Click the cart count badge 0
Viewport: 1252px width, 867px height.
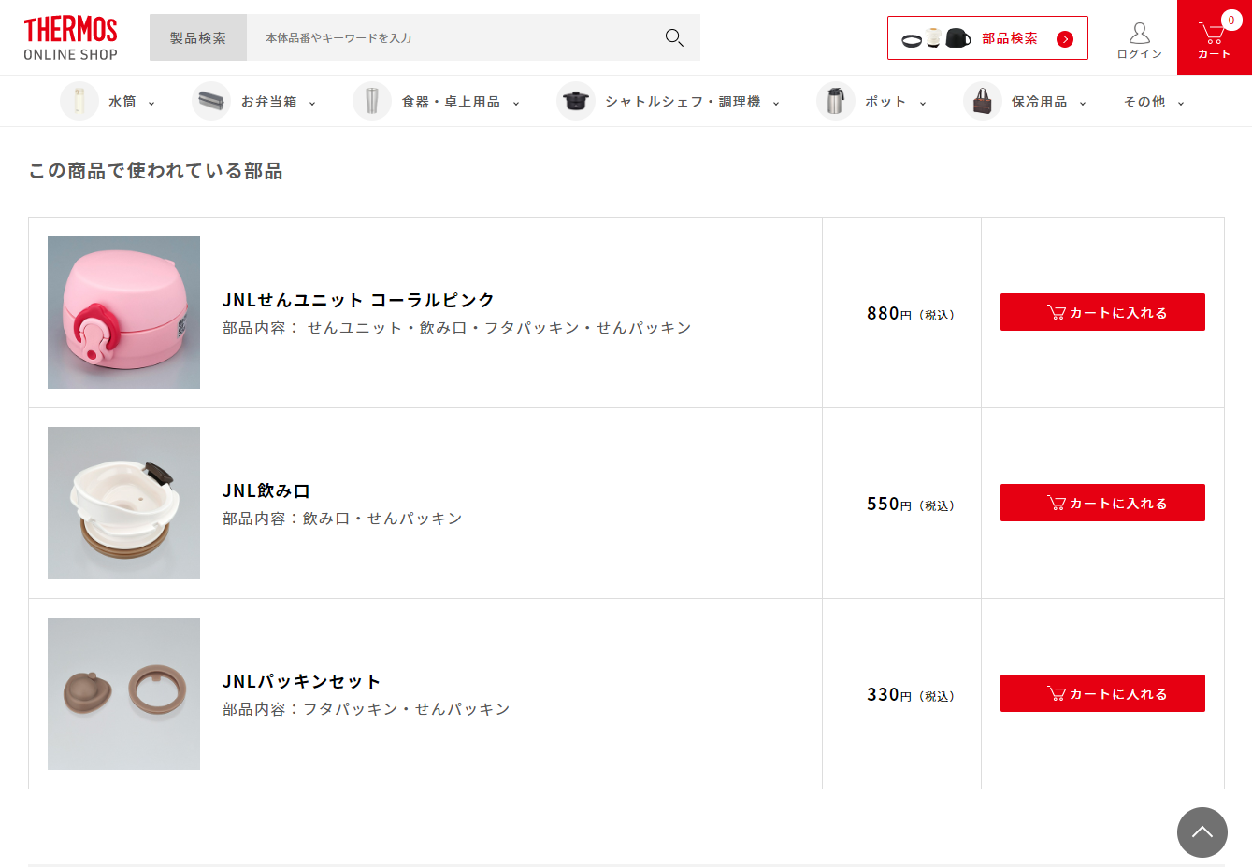[1230, 20]
